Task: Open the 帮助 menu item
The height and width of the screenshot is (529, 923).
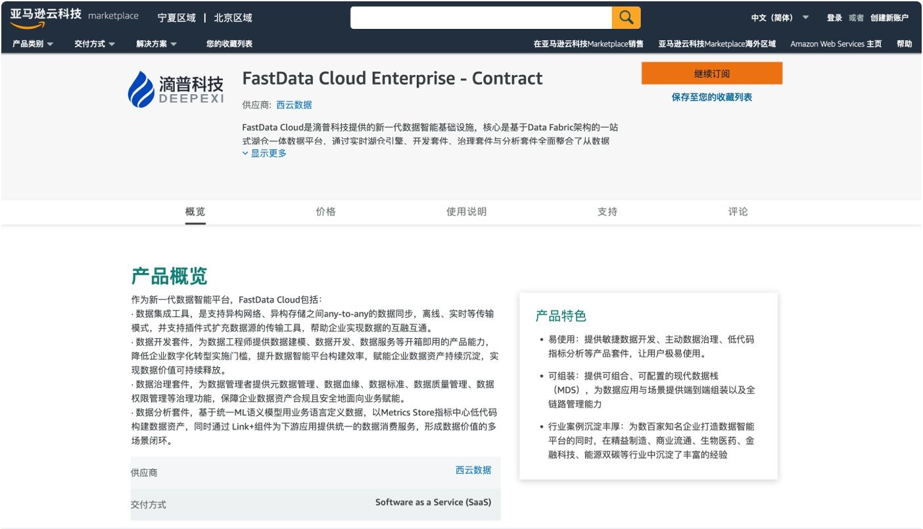Action: pos(904,44)
